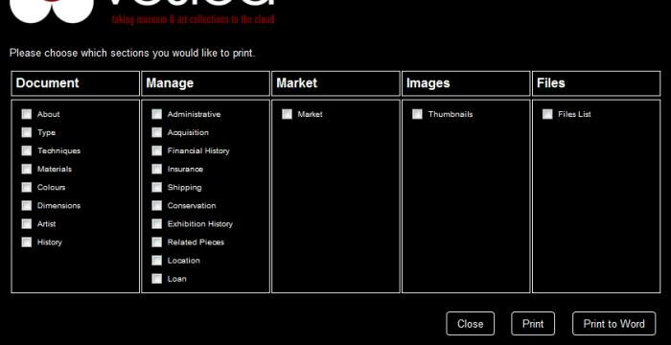Image resolution: width=671 pixels, height=345 pixels.
Task: Check the Administrative checkbox
Action: (157, 114)
